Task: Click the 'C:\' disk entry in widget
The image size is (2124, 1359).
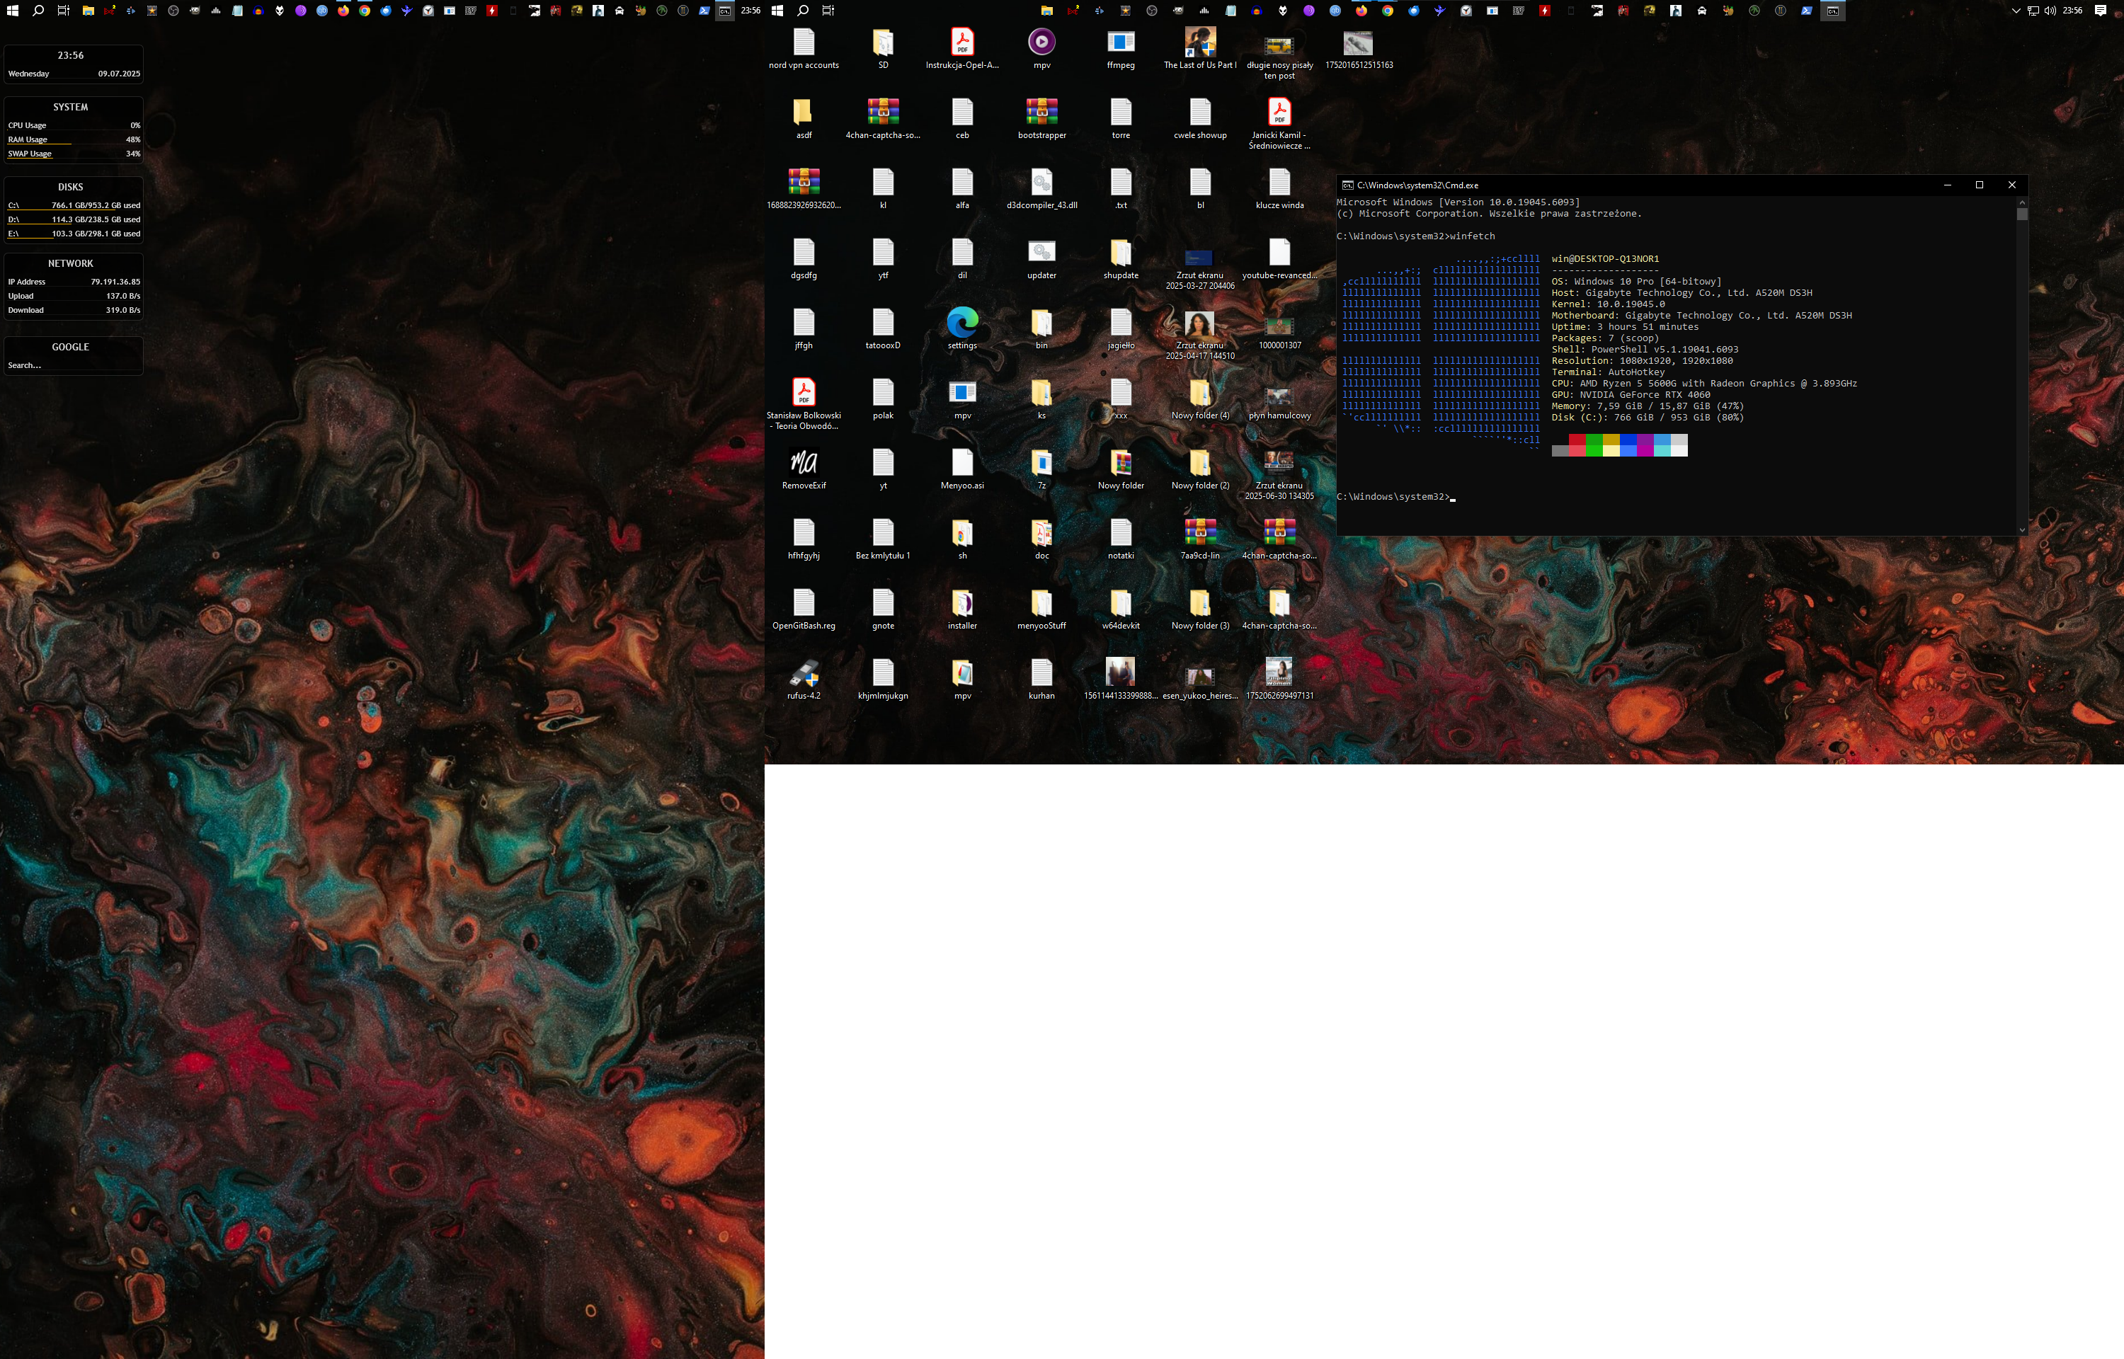Action: click(73, 205)
